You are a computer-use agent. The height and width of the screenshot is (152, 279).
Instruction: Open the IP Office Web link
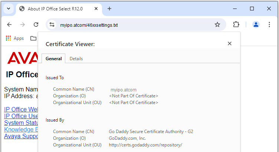coord(21,109)
